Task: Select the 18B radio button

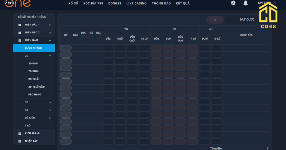Action: point(91,37)
